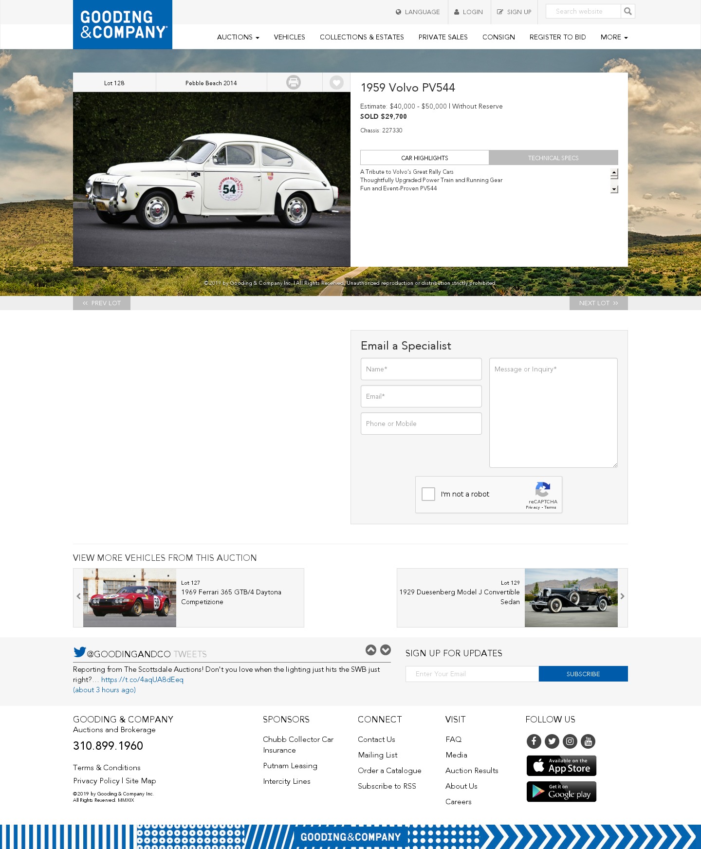This screenshot has height=849, width=701.
Task: Click the Google Play badge
Action: pos(561,792)
